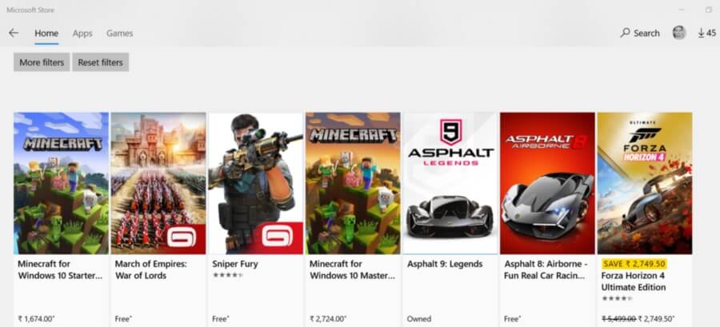Go back with the back arrow
The width and height of the screenshot is (720, 327).
(14, 33)
